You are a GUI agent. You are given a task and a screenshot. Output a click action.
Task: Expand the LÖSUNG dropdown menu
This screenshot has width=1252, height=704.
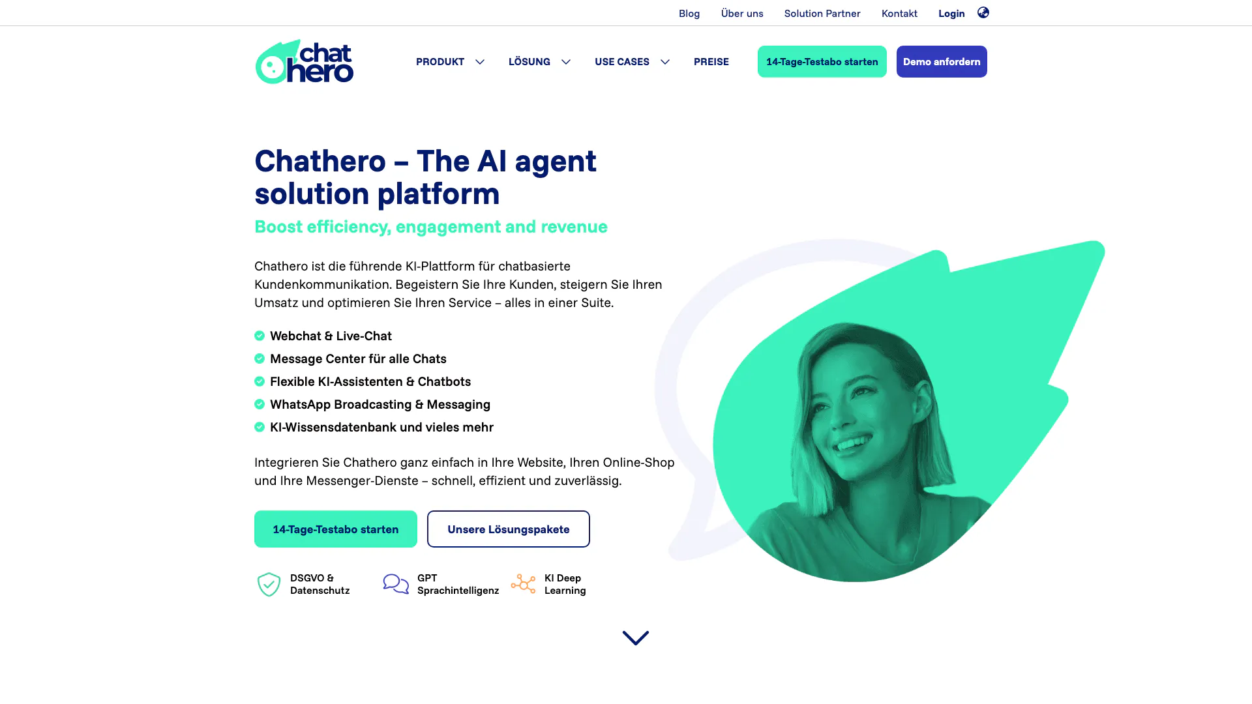[539, 61]
